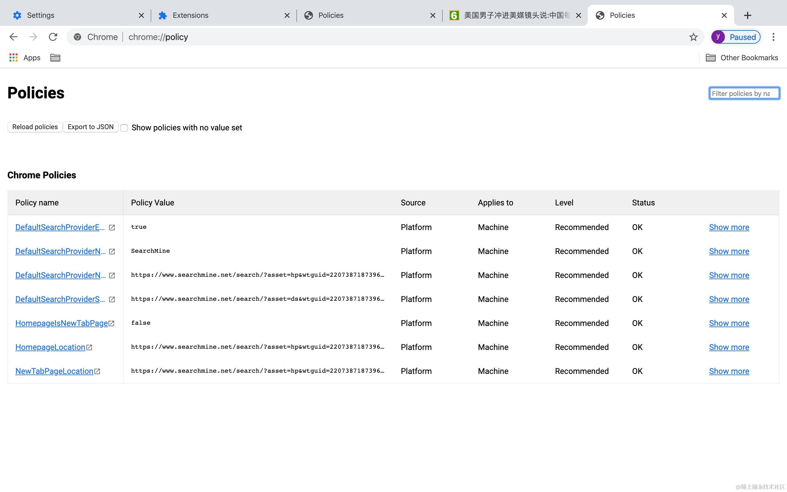Image resolution: width=787 pixels, height=492 pixels.
Task: Click the external-link icon beside NewTabPageLocation
Action: point(97,371)
